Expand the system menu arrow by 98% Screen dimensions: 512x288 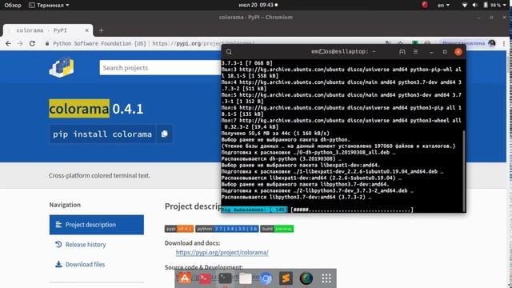point(506,5)
